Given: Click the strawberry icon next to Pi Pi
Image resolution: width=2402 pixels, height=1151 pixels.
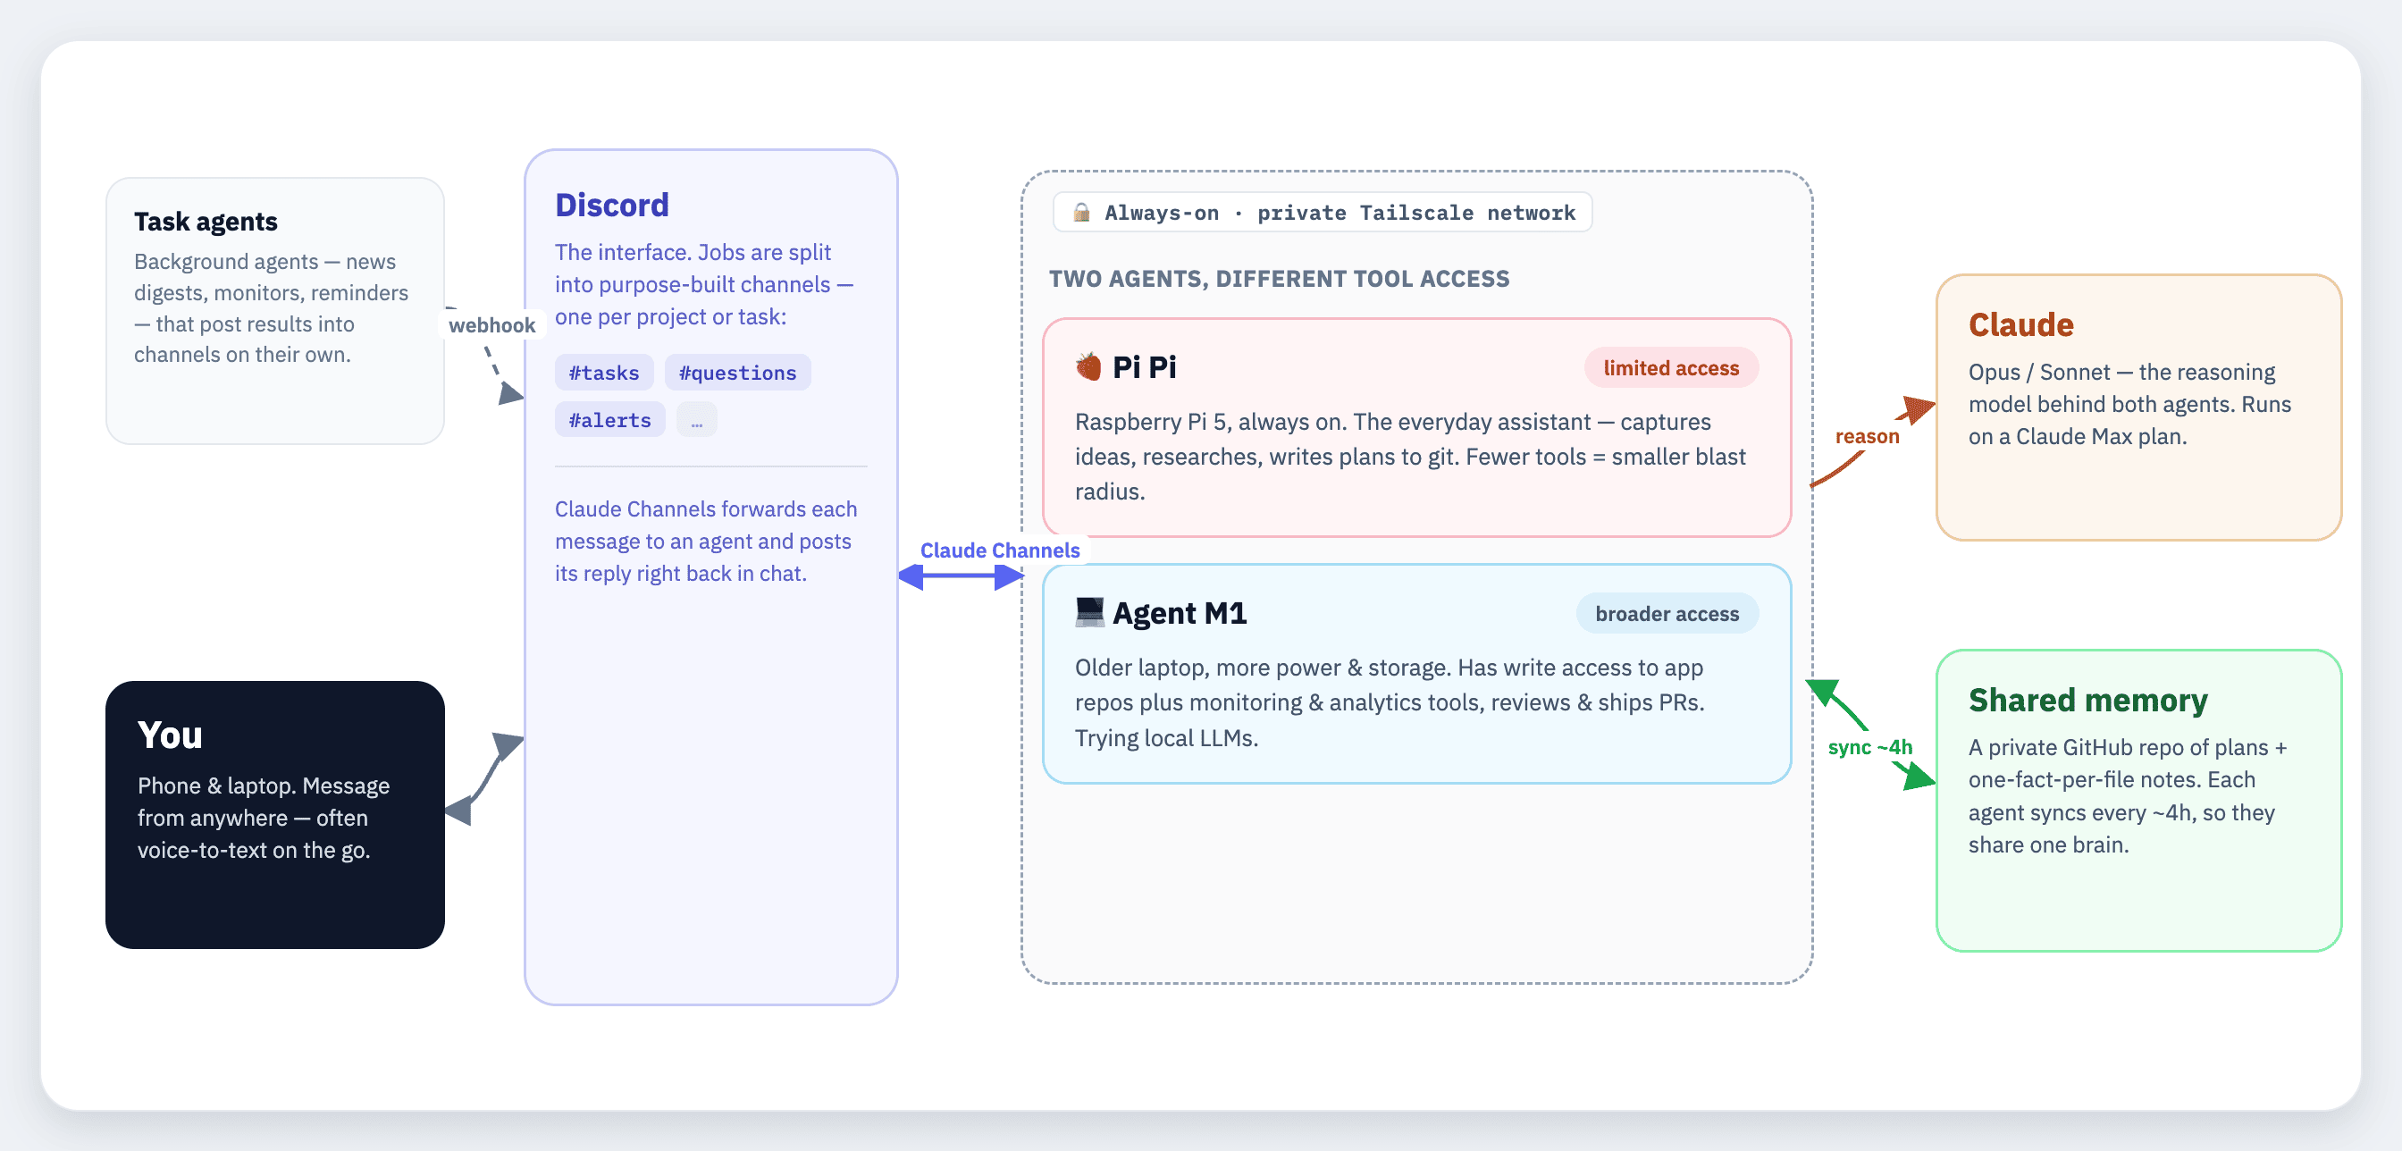Looking at the screenshot, I should (x=1088, y=367).
